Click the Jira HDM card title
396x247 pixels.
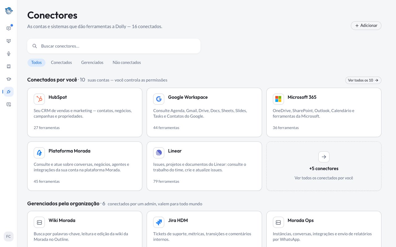coord(178,220)
